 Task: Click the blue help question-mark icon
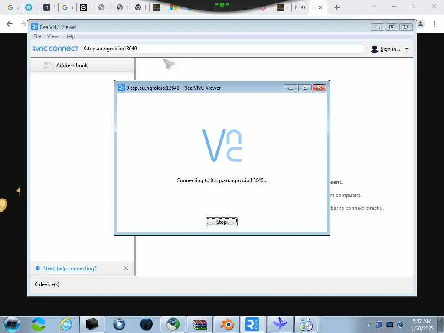coord(38,268)
